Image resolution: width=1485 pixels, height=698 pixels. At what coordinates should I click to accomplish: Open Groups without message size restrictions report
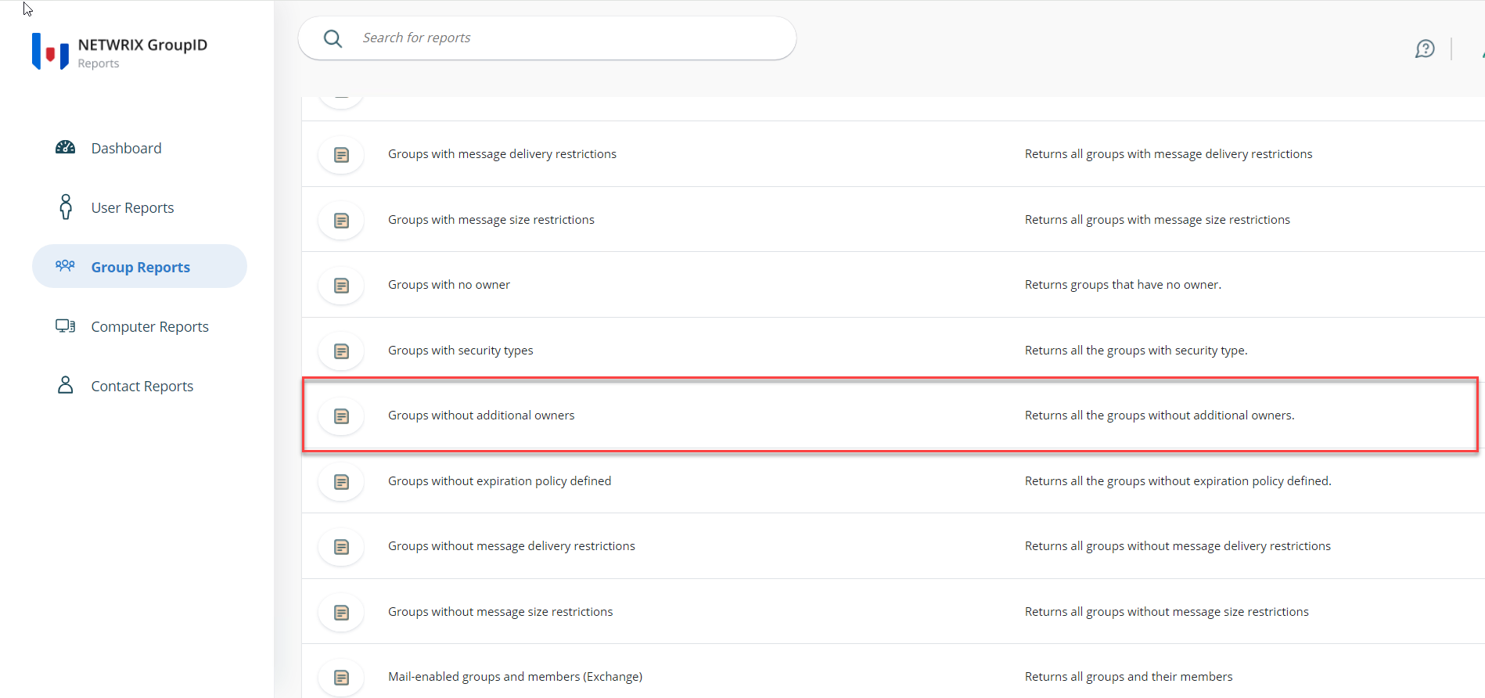point(500,612)
